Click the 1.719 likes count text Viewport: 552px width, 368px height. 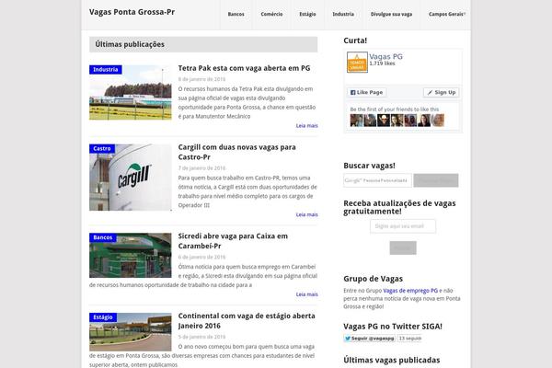click(382, 63)
